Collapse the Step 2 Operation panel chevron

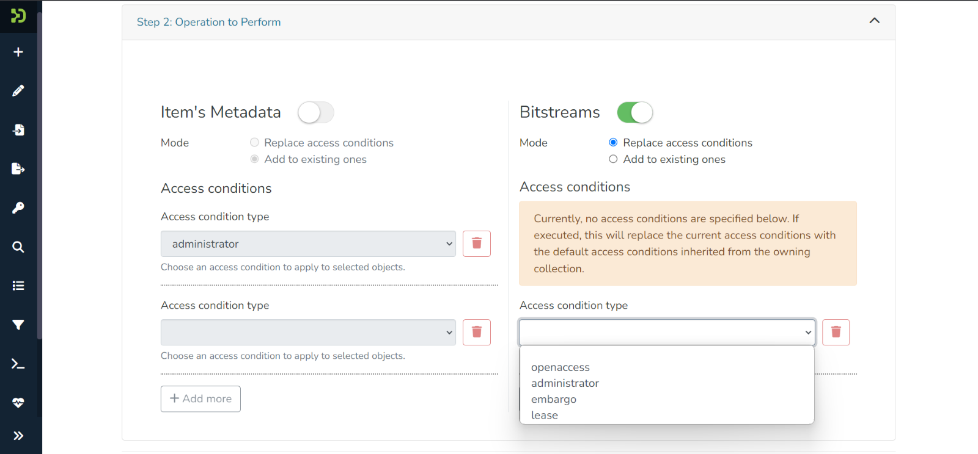(874, 21)
